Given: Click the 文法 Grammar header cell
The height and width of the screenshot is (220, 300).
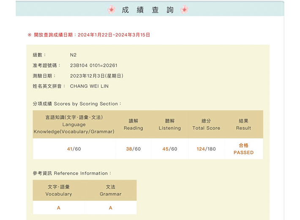Looking at the screenshot, I should pyautogui.click(x=111, y=190).
